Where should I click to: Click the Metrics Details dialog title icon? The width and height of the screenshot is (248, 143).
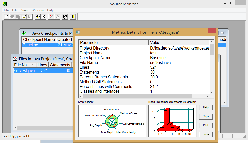[78, 32]
